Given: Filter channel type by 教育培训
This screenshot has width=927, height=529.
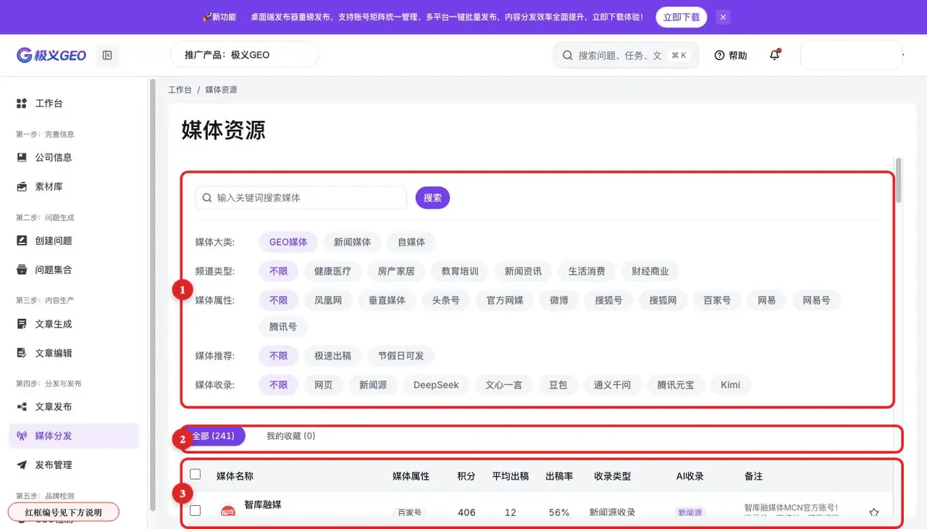Looking at the screenshot, I should [x=460, y=271].
